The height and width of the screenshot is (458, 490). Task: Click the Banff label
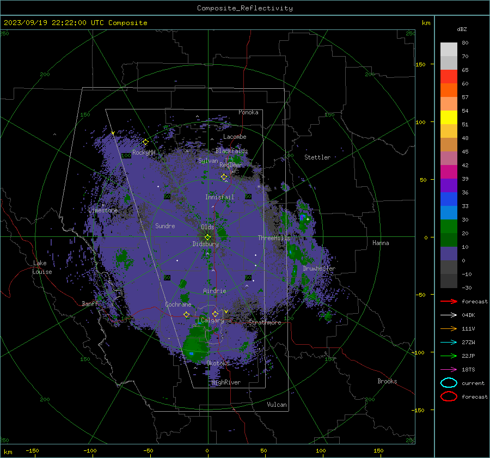pyautogui.click(x=90, y=304)
